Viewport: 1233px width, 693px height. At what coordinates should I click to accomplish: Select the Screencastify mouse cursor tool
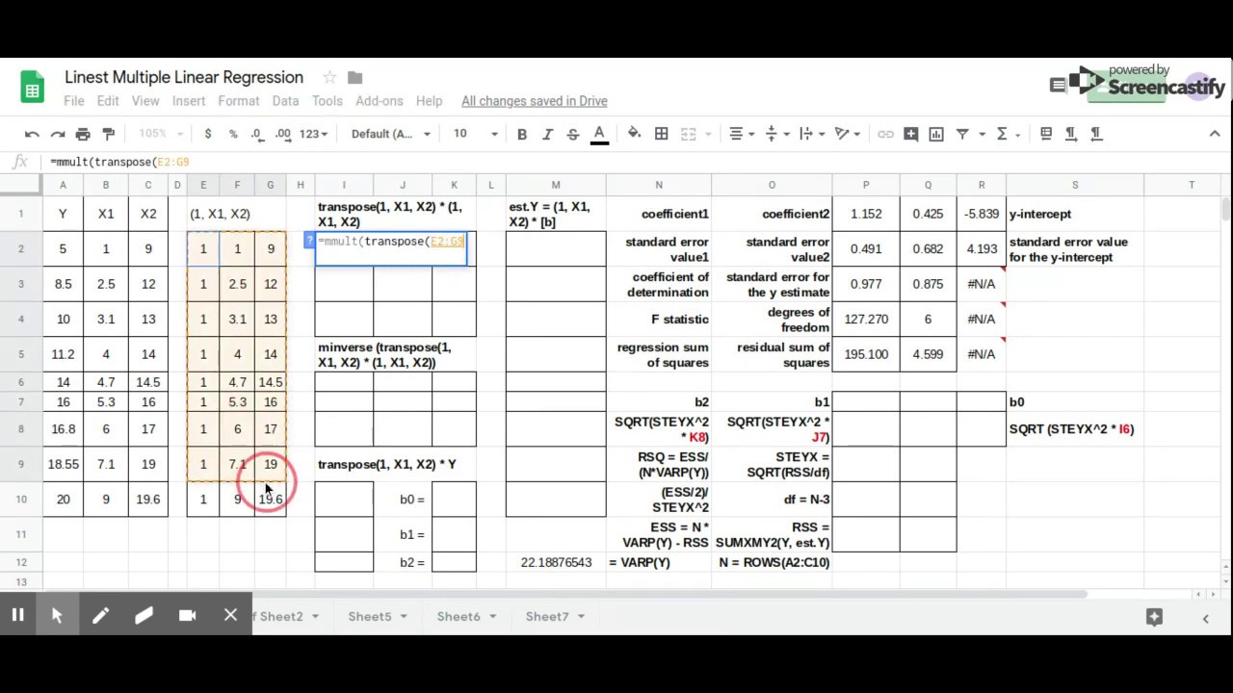click(57, 616)
